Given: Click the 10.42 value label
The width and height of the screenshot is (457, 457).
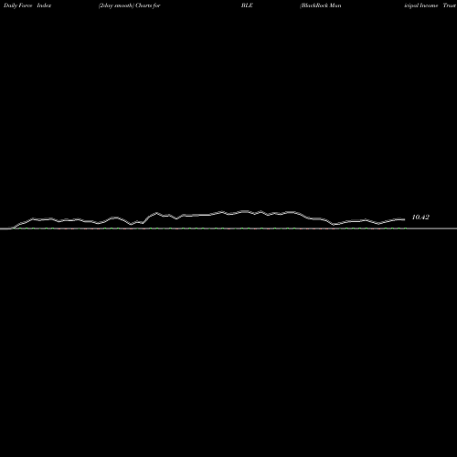Looking at the screenshot, I should click(420, 218).
